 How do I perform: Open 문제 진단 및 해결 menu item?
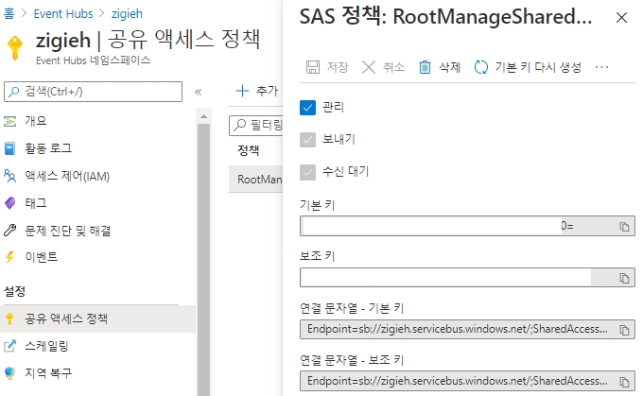point(68,231)
